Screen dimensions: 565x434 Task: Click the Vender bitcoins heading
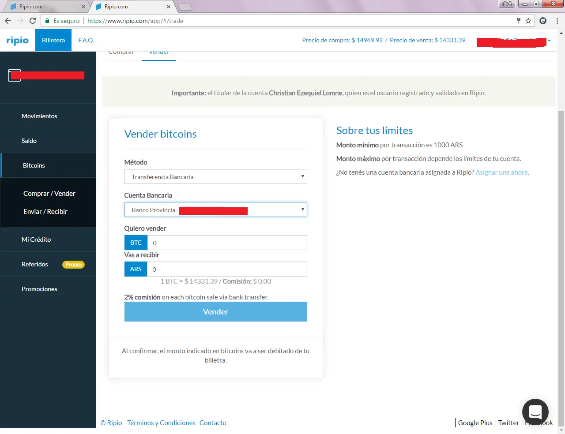point(161,134)
